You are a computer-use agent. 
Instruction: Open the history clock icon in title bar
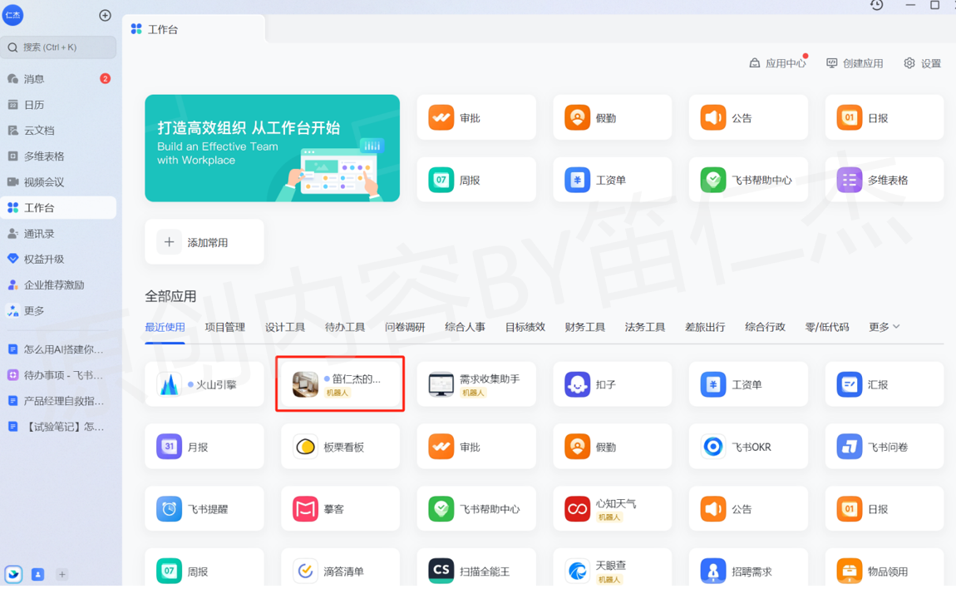(x=877, y=5)
